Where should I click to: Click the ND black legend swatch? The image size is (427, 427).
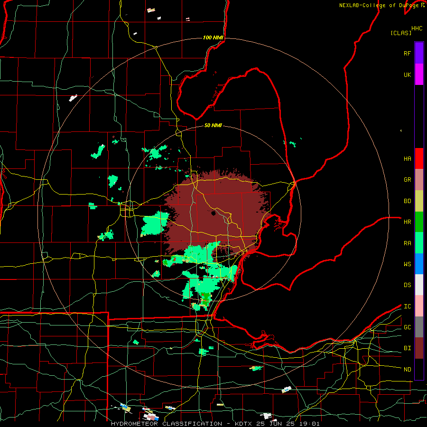click(419, 369)
